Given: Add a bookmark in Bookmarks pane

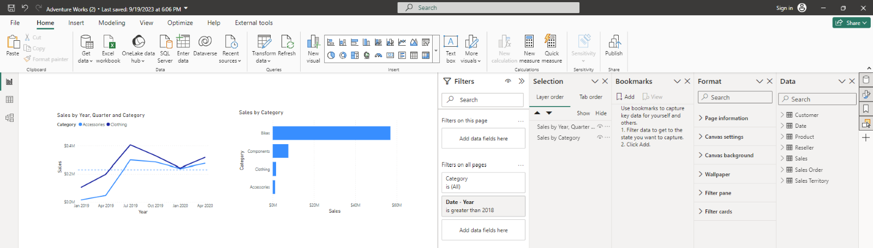Looking at the screenshot, I should pos(625,97).
